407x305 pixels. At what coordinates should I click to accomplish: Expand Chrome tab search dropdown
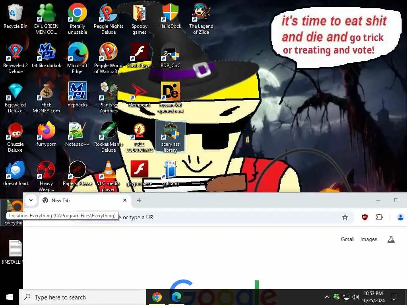point(31,200)
